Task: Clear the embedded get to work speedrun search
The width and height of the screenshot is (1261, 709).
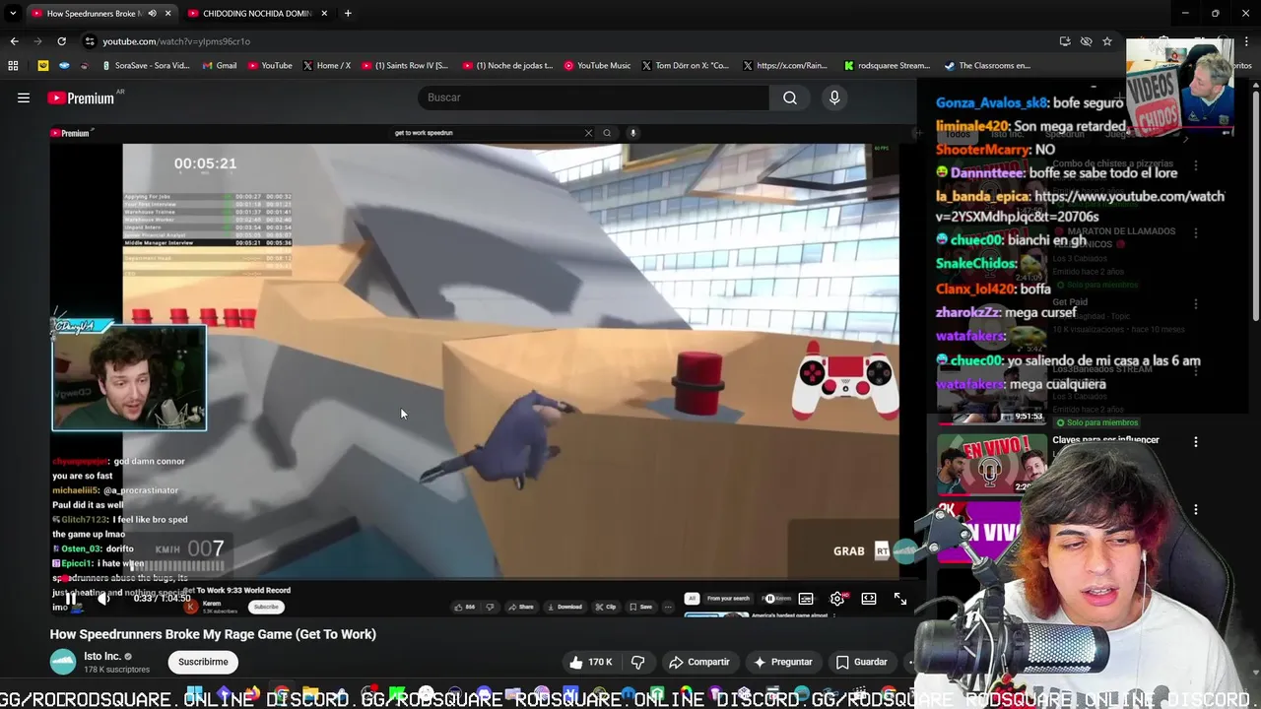Action: (x=588, y=133)
